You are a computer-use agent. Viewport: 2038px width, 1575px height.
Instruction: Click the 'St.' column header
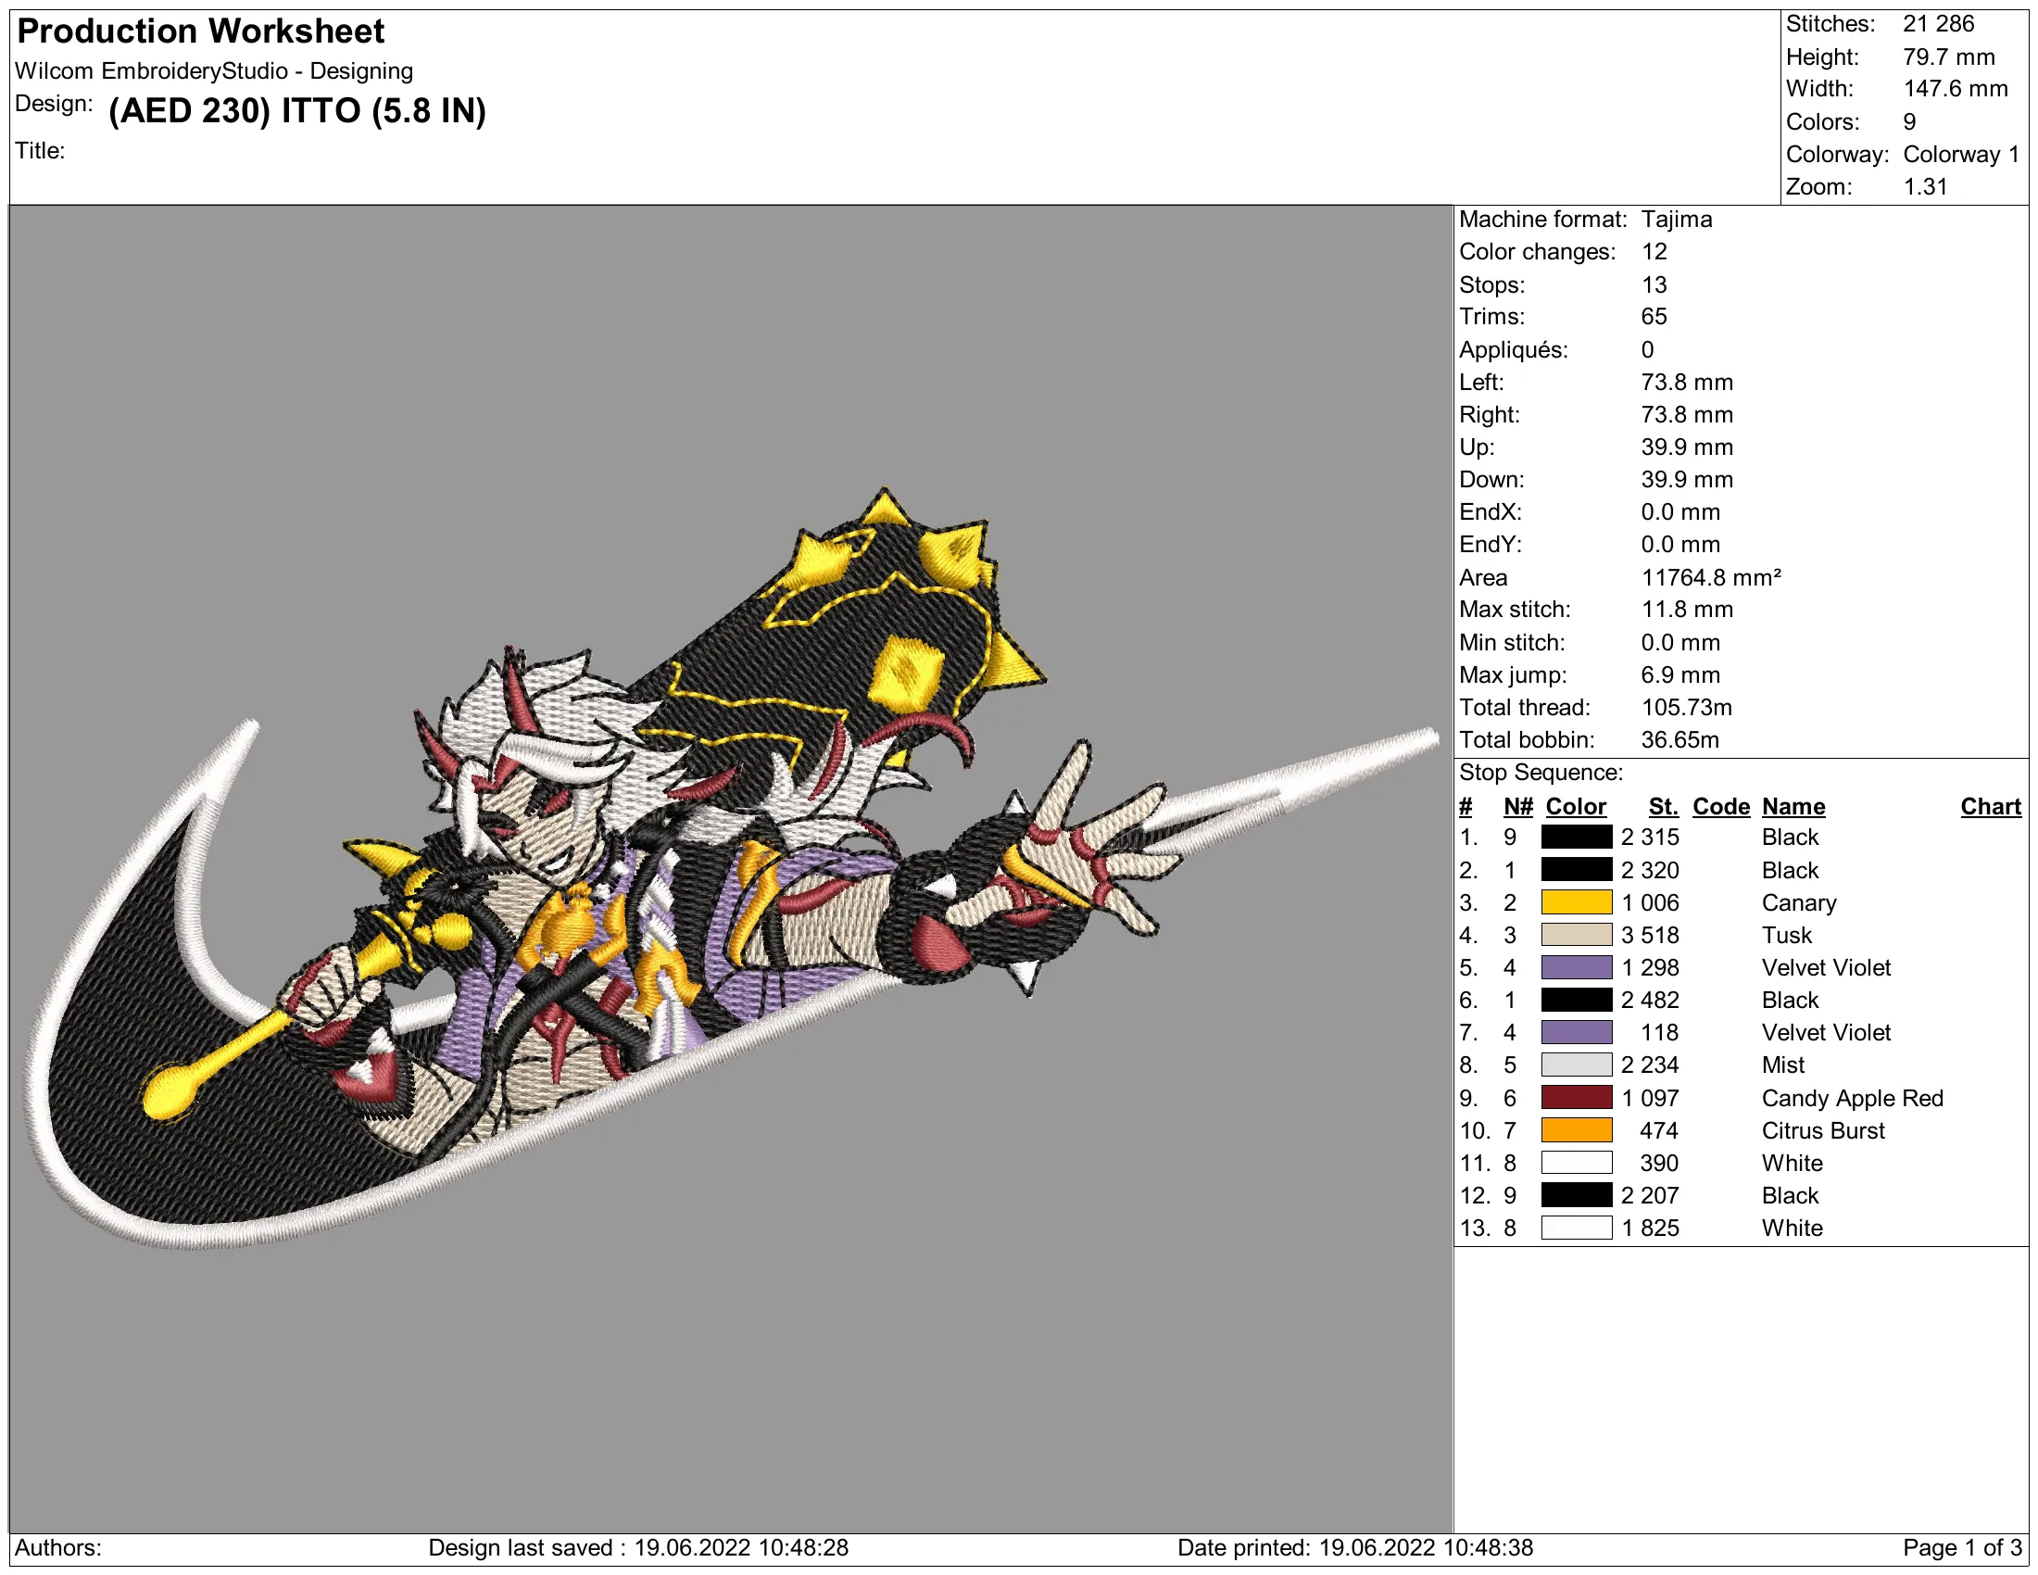[x=1663, y=807]
